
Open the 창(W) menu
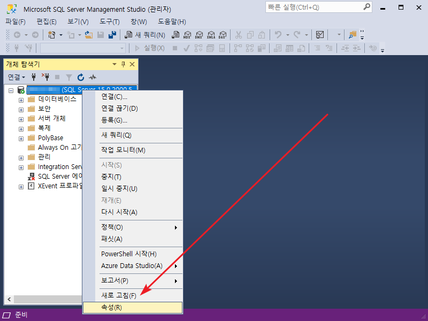coord(139,21)
